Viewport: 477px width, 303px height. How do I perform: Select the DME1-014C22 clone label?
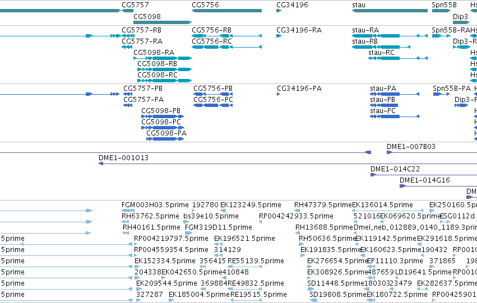coord(395,169)
